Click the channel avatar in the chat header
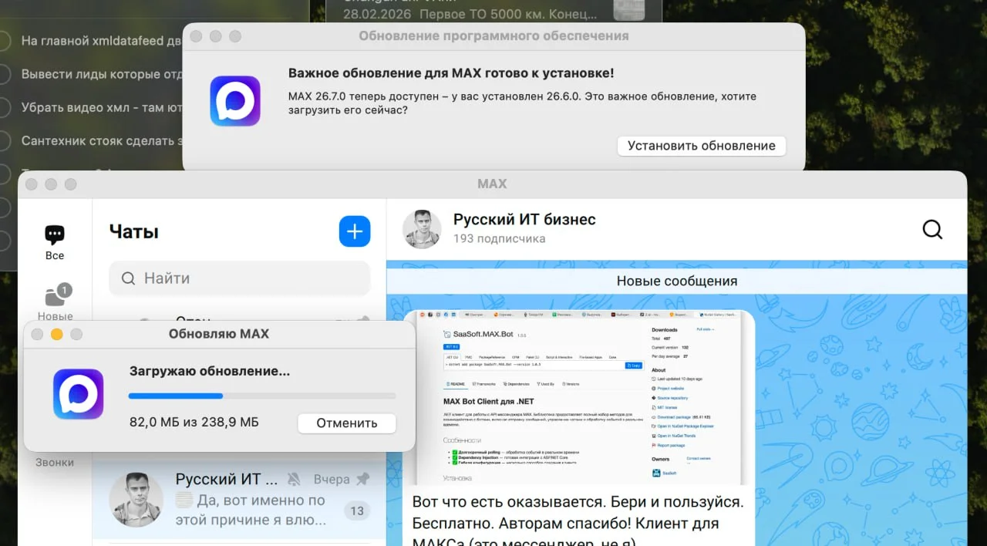The height and width of the screenshot is (546, 987). click(422, 229)
